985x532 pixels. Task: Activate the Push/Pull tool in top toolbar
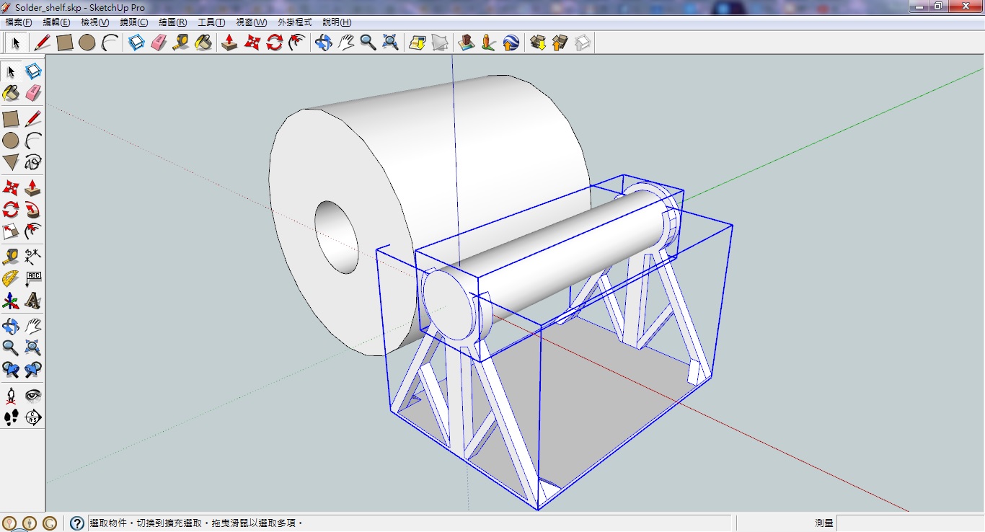(229, 43)
